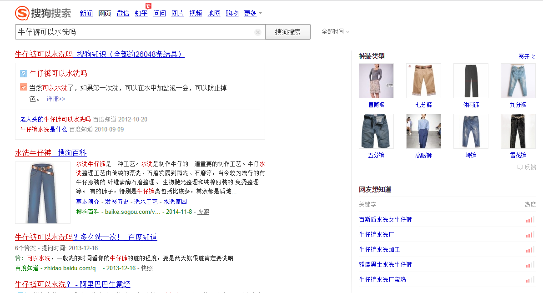Open the 九分裤 text label link
This screenshot has height=293, width=543.
(518, 105)
